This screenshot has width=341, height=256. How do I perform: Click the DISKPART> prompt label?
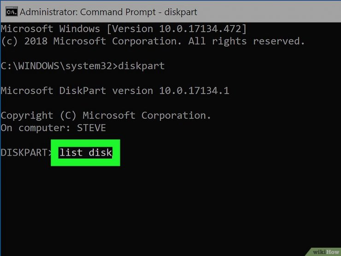click(x=26, y=153)
